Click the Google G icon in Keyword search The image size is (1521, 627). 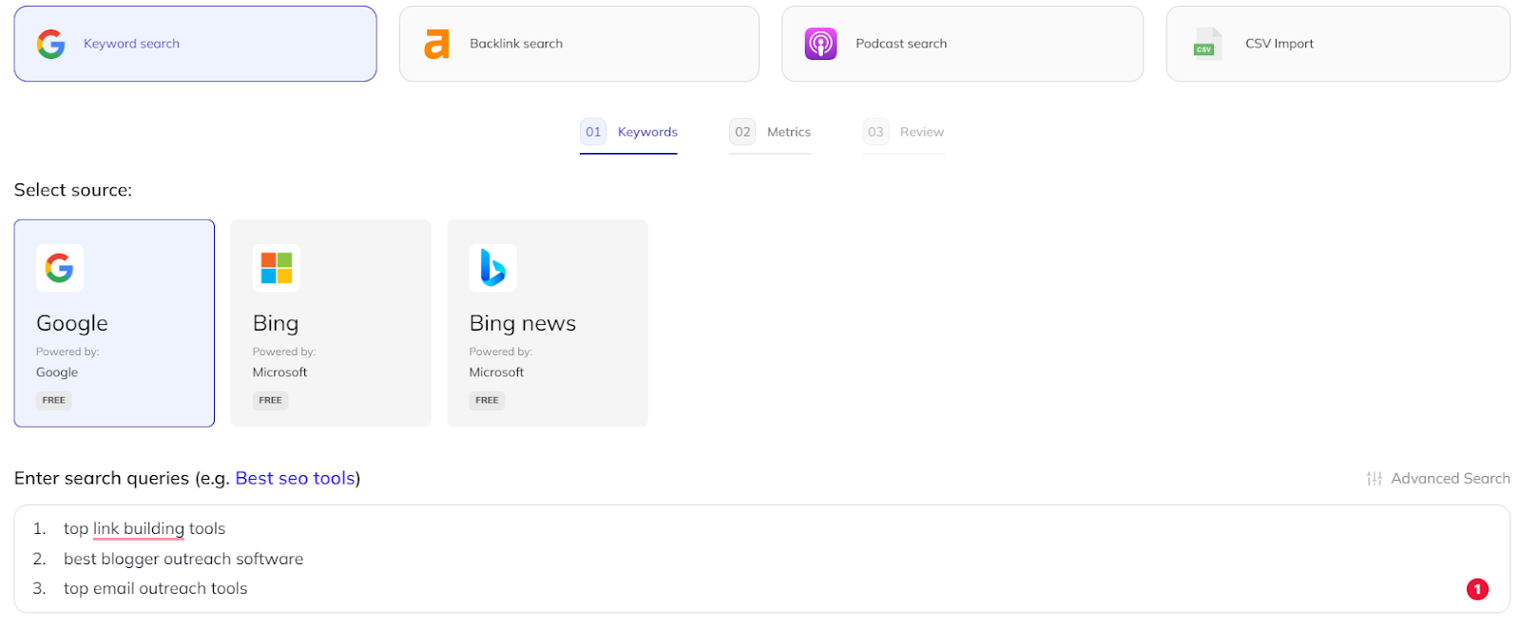click(51, 44)
